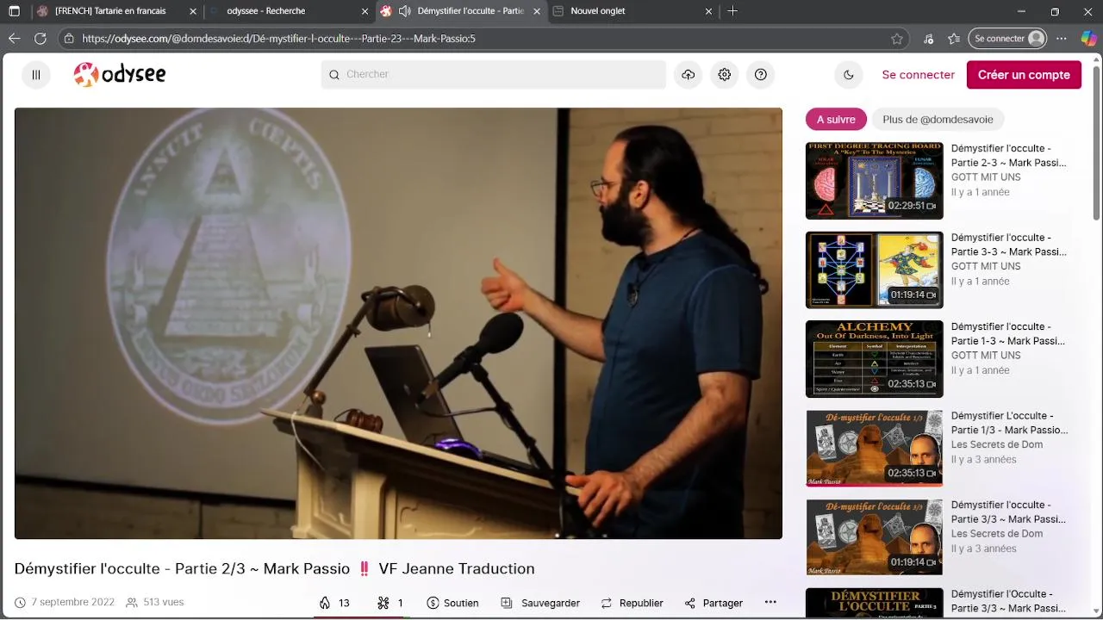Open the Copilot icon in browser toolbar

pyautogui.click(x=1088, y=39)
